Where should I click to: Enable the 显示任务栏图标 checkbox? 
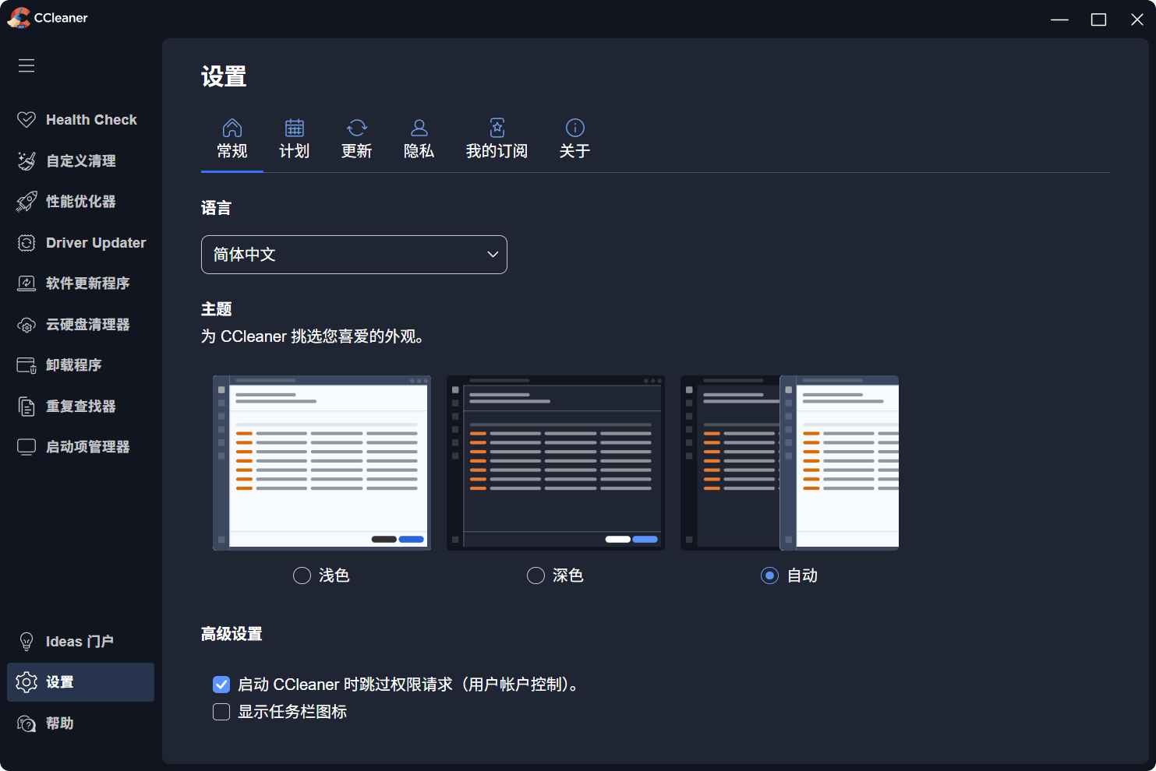click(x=221, y=712)
